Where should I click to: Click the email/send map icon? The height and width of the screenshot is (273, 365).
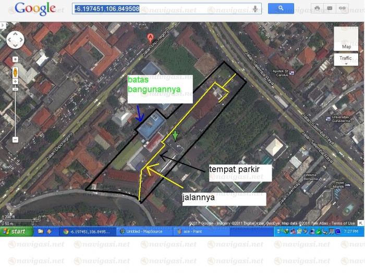[x=329, y=8]
